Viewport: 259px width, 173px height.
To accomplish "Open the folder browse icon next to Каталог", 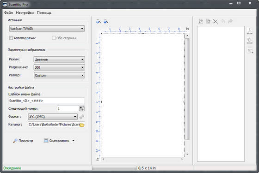I will click(x=82, y=125).
